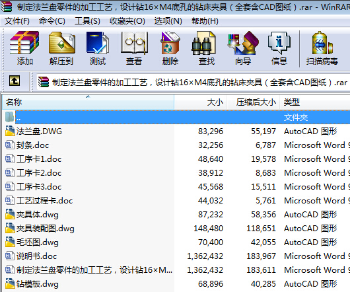Select file name 毛坯图.dwg
Image resolution: width=350 pixels, height=292 pixels.
click(x=37, y=242)
